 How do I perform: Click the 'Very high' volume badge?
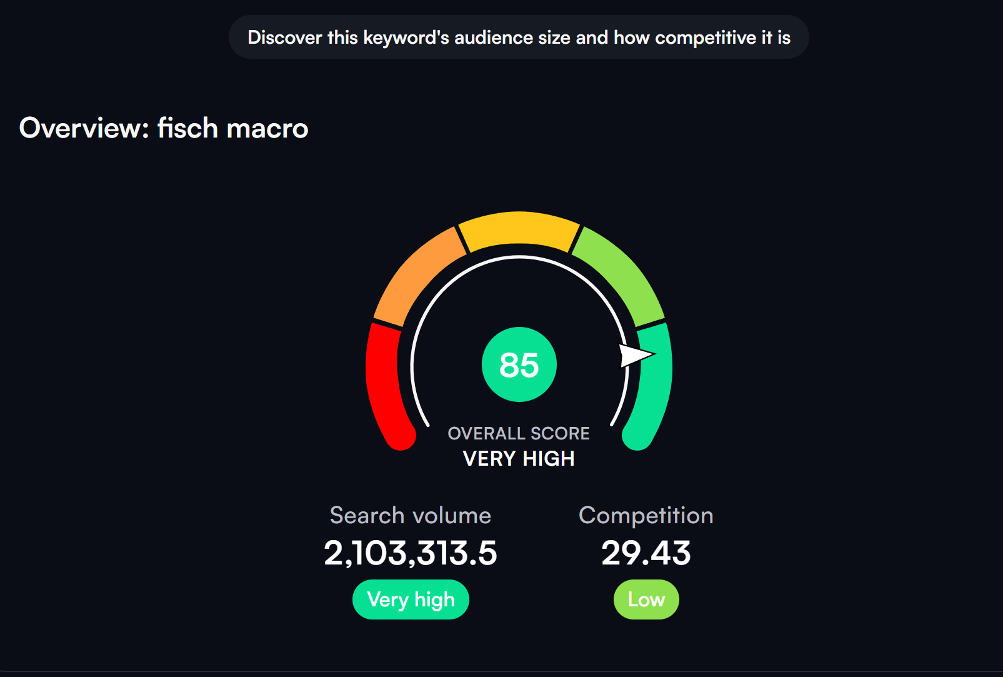(x=411, y=599)
